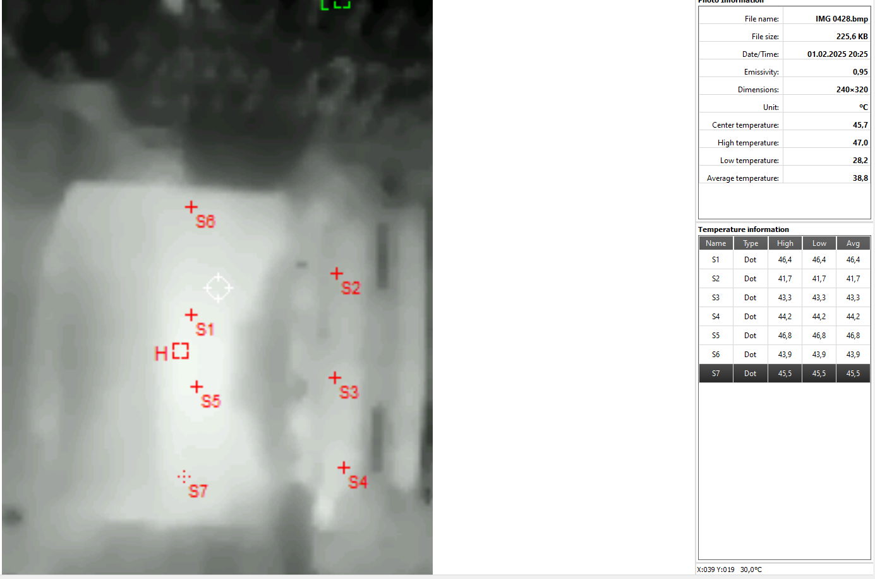The image size is (875, 579).
Task: Click the File name value IMG 0428.bmp
Action: (842, 19)
